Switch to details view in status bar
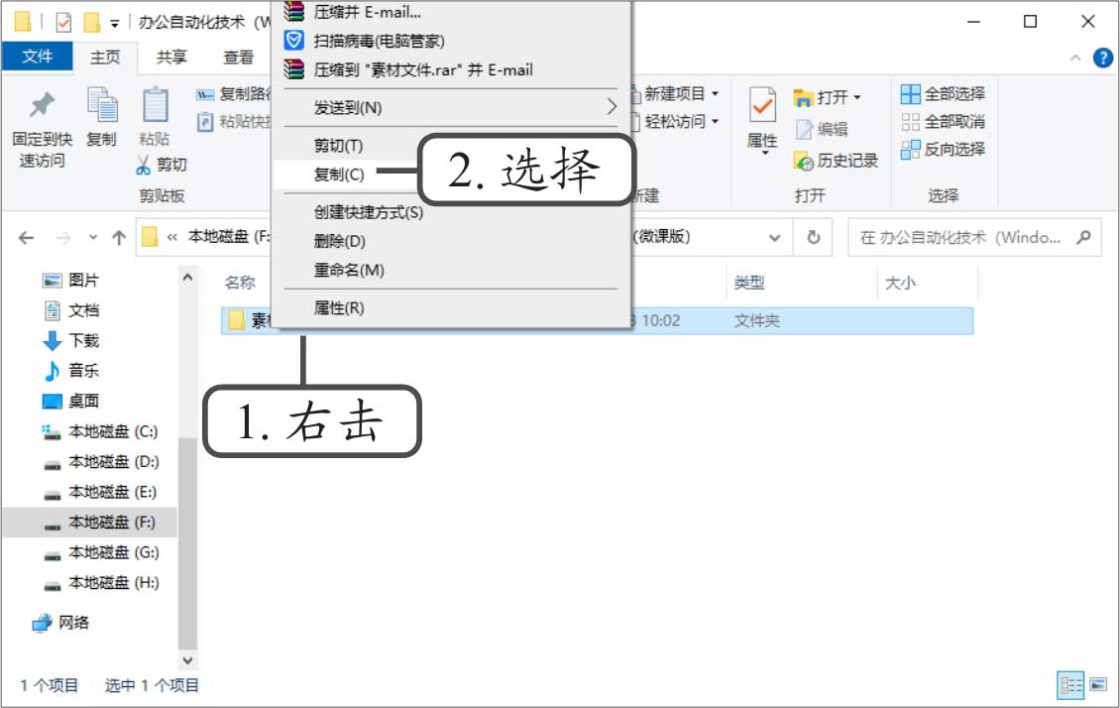This screenshot has height=708, width=1120. (1070, 686)
